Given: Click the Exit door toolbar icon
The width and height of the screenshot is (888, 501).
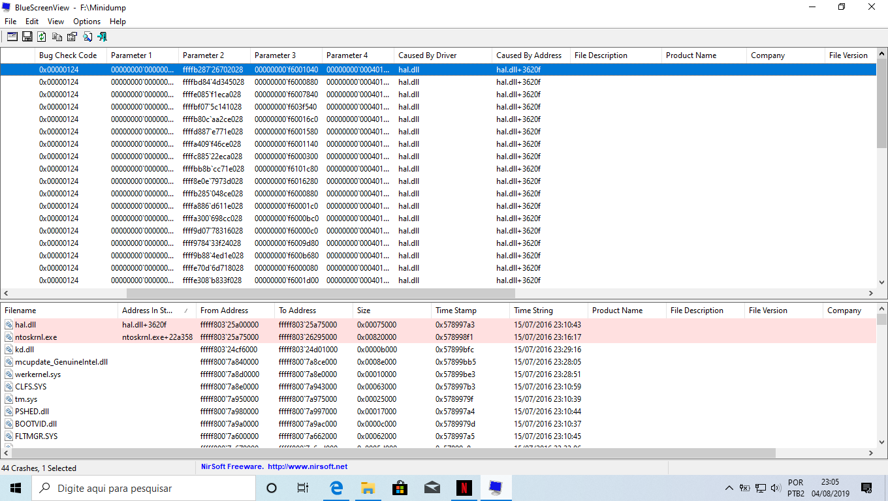Looking at the screenshot, I should click(102, 37).
